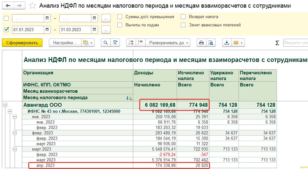Choose period with ellipsis beside 31.03.2023
Image resolution: width=308 pixels, height=169 pixels.
106,30
